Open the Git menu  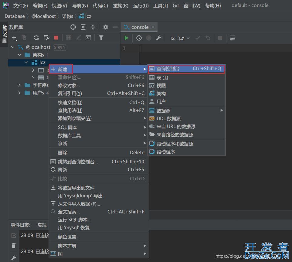tap(176, 6)
